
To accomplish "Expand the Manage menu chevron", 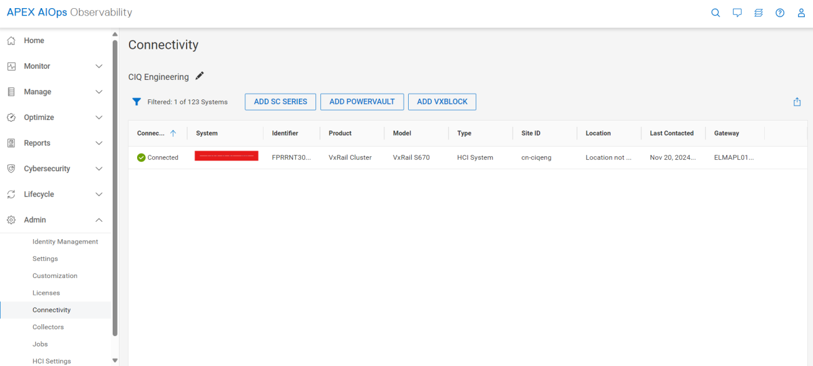I will 99,92.
